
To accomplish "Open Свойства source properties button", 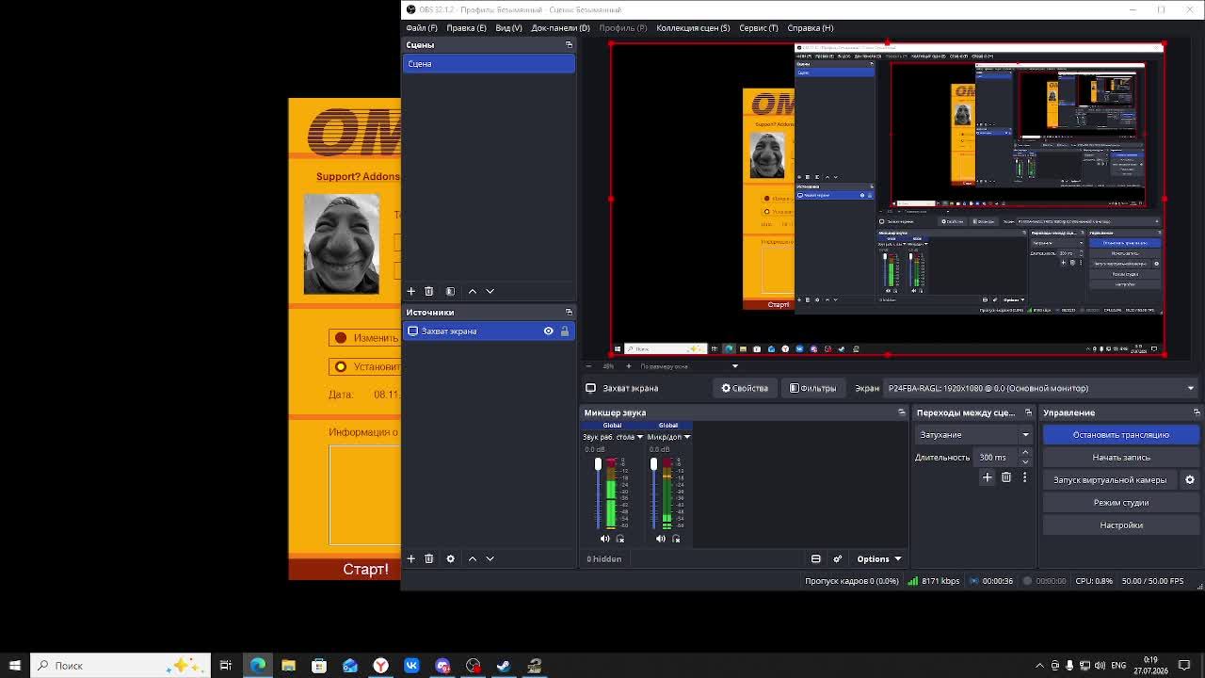I will pyautogui.click(x=745, y=388).
